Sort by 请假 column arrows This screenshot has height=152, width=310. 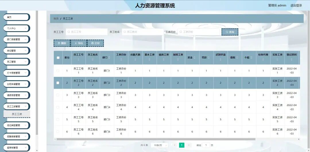[237, 58]
